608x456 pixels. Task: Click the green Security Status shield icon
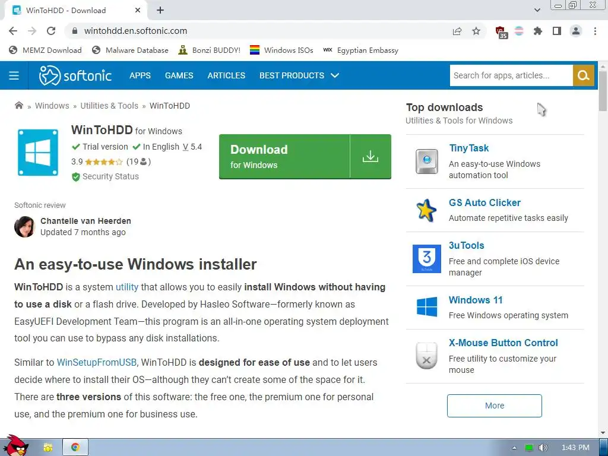point(75,177)
